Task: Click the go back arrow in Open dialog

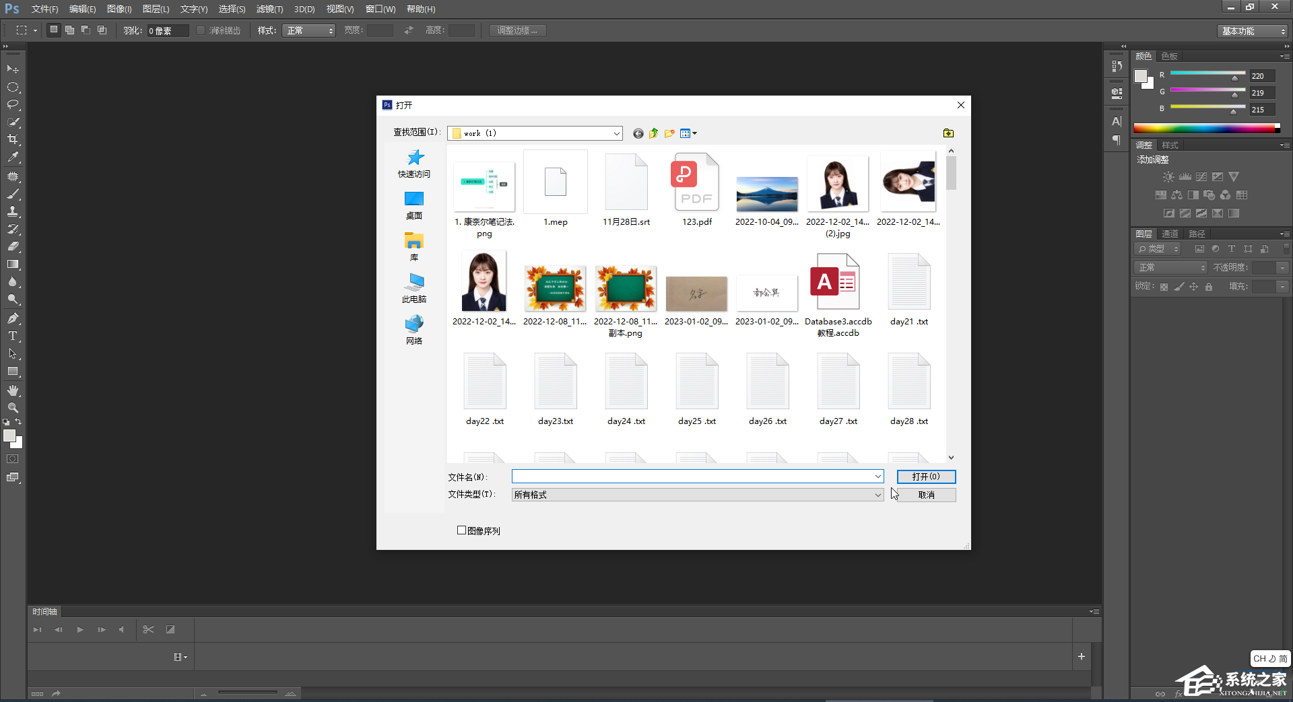Action: tap(638, 133)
